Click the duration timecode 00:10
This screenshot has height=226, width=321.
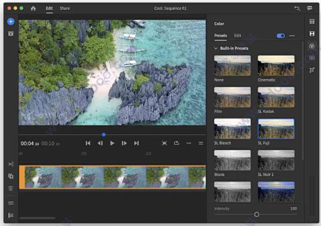pyautogui.click(x=50, y=143)
